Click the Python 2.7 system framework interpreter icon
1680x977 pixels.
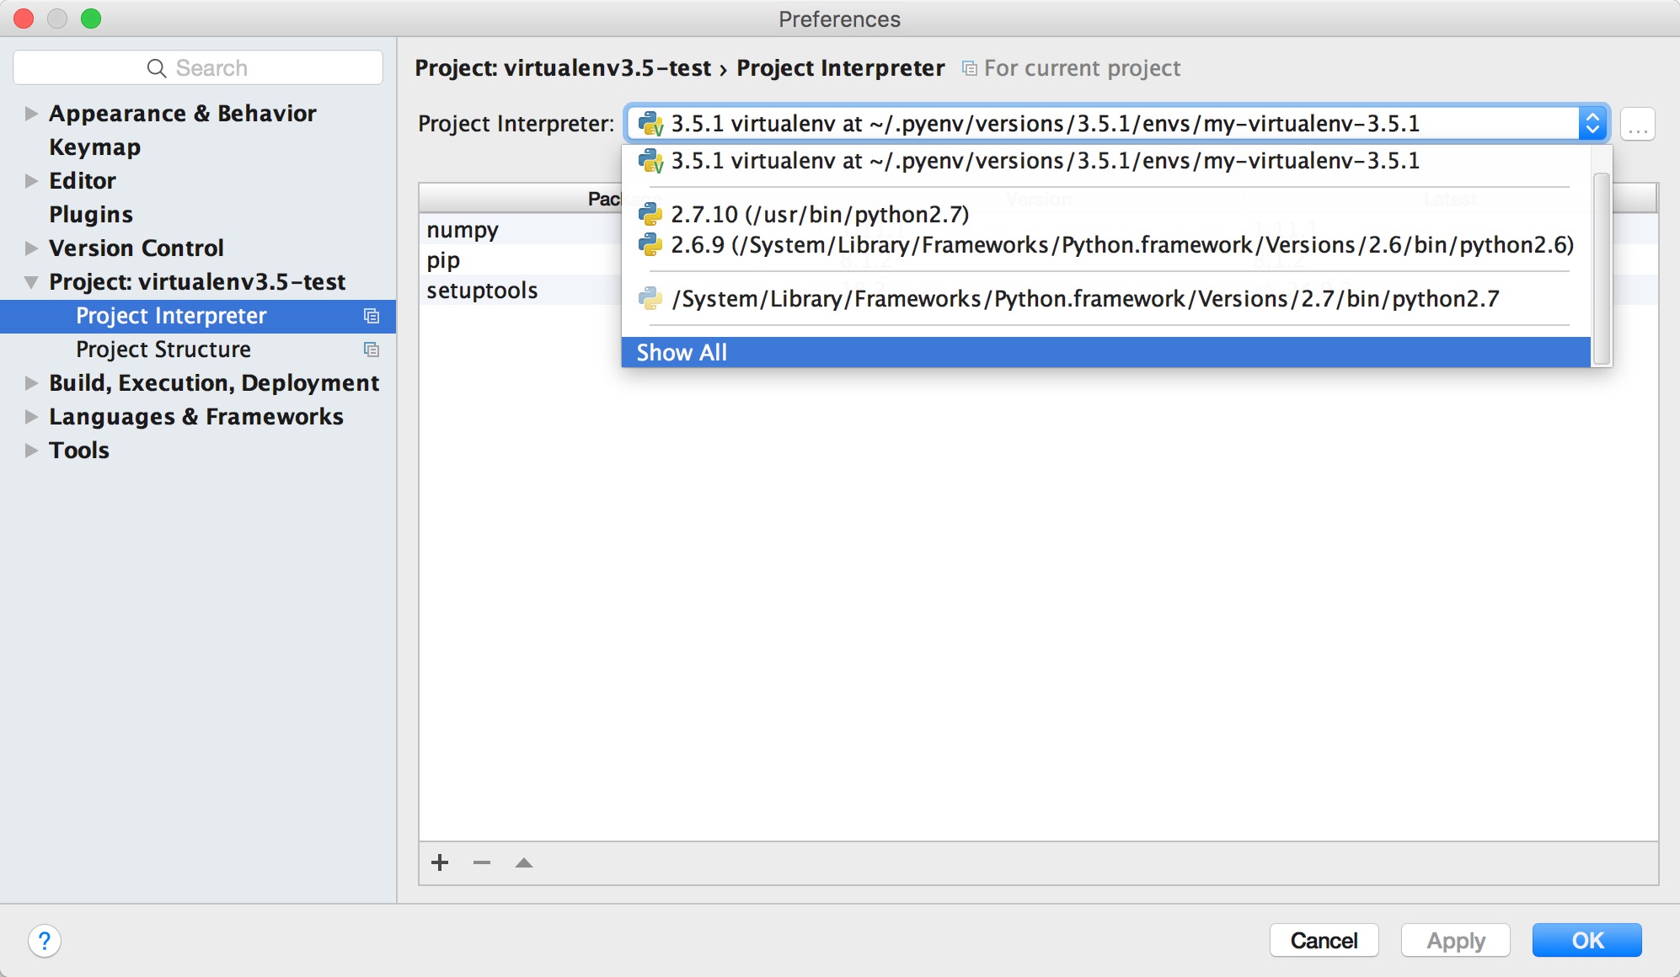(650, 298)
